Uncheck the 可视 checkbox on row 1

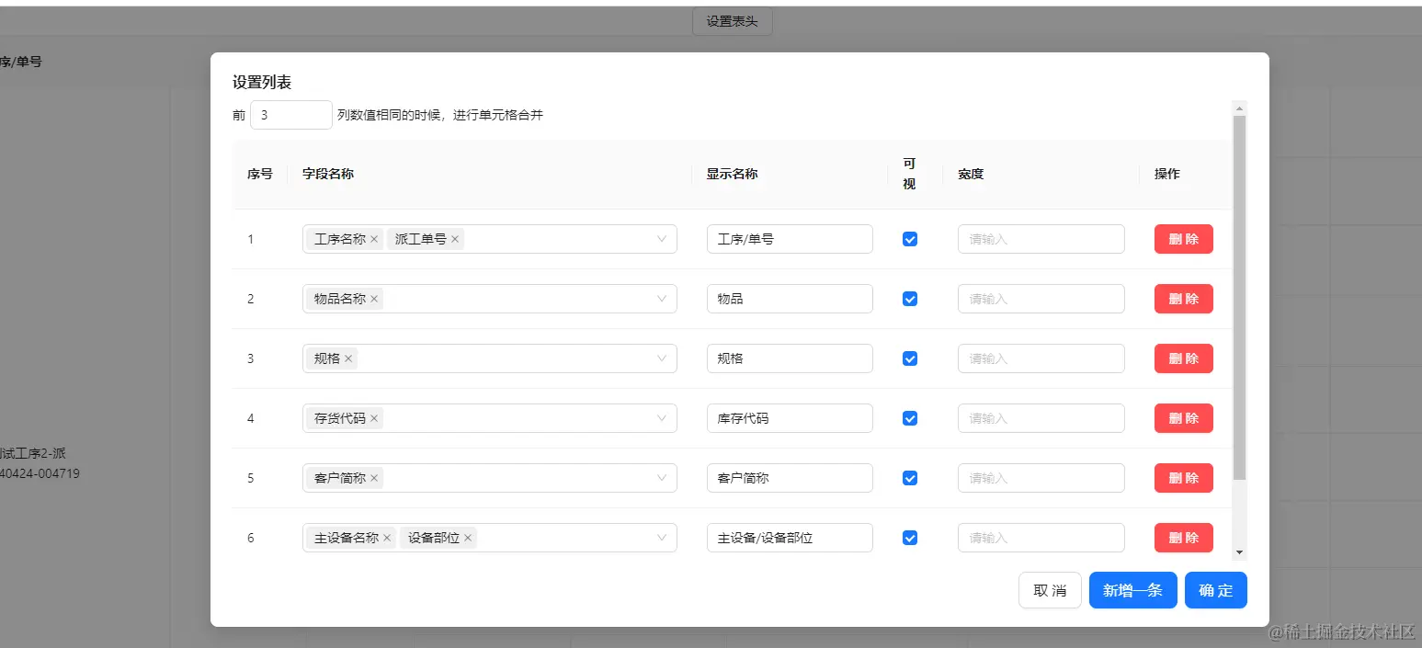tap(909, 238)
